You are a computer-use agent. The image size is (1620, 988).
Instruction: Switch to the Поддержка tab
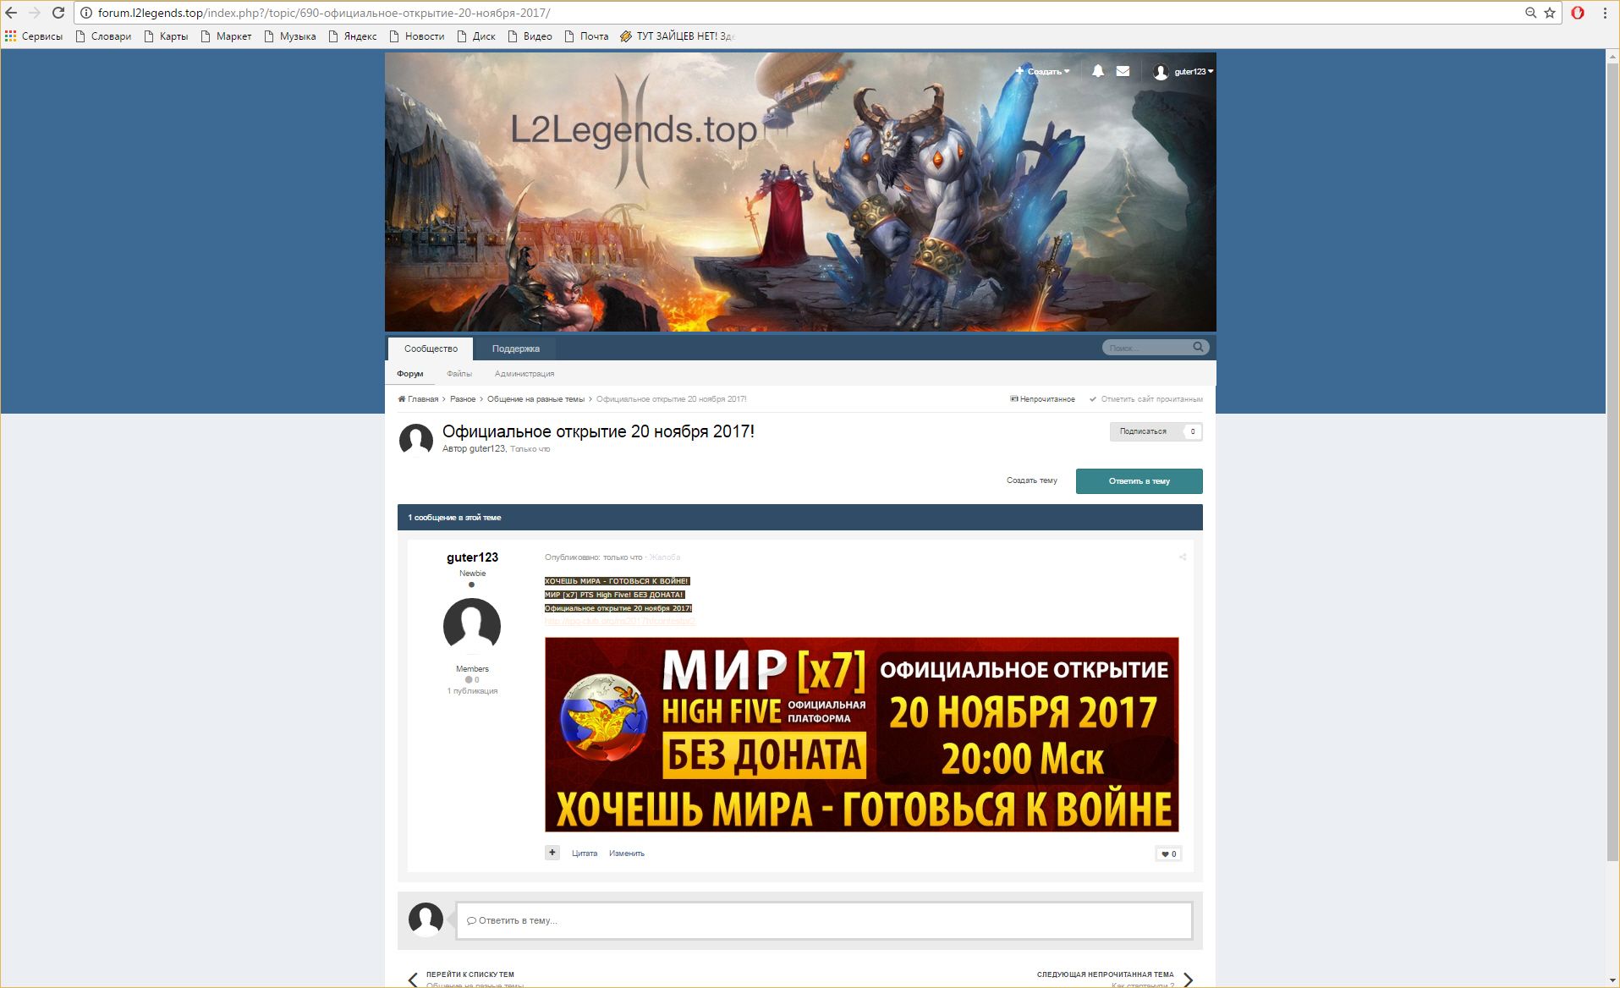pyautogui.click(x=516, y=349)
